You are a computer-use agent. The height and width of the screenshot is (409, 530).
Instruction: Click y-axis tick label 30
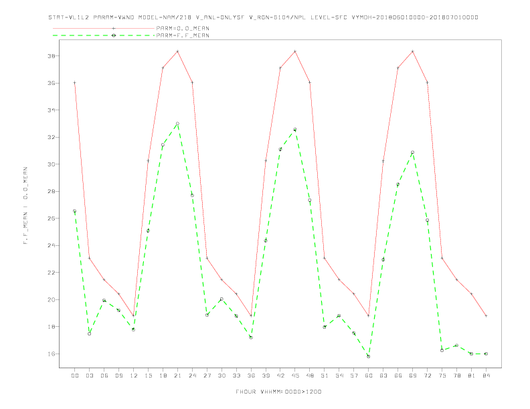click(x=51, y=164)
